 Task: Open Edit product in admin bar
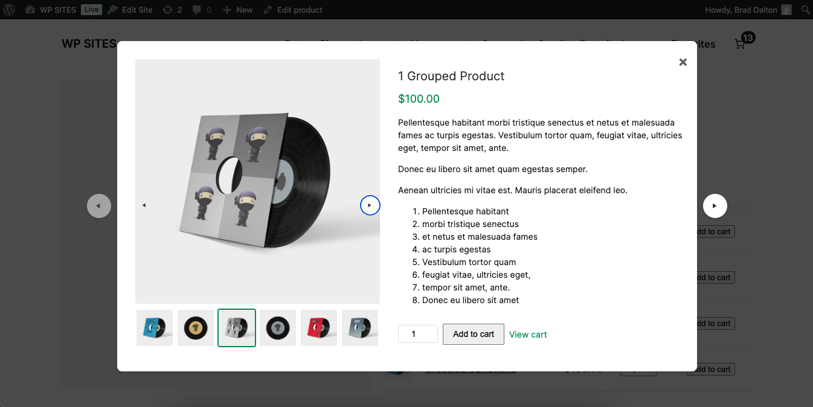293,10
